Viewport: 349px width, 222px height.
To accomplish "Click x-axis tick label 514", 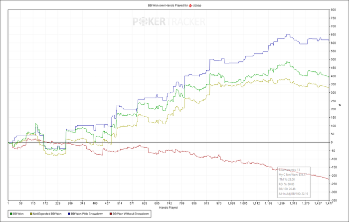I will (120, 204).
